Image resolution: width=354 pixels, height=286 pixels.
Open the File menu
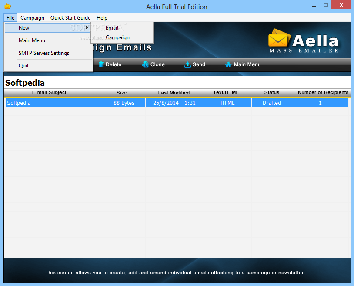pos(10,17)
